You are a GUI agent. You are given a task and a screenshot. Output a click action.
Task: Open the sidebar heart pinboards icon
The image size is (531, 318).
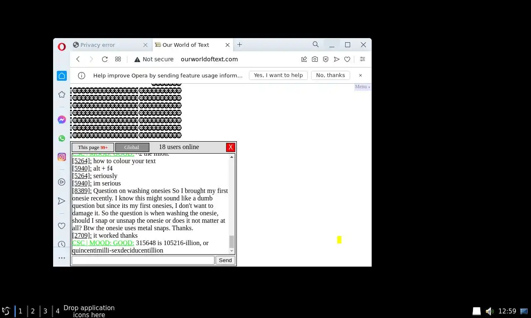point(62,226)
